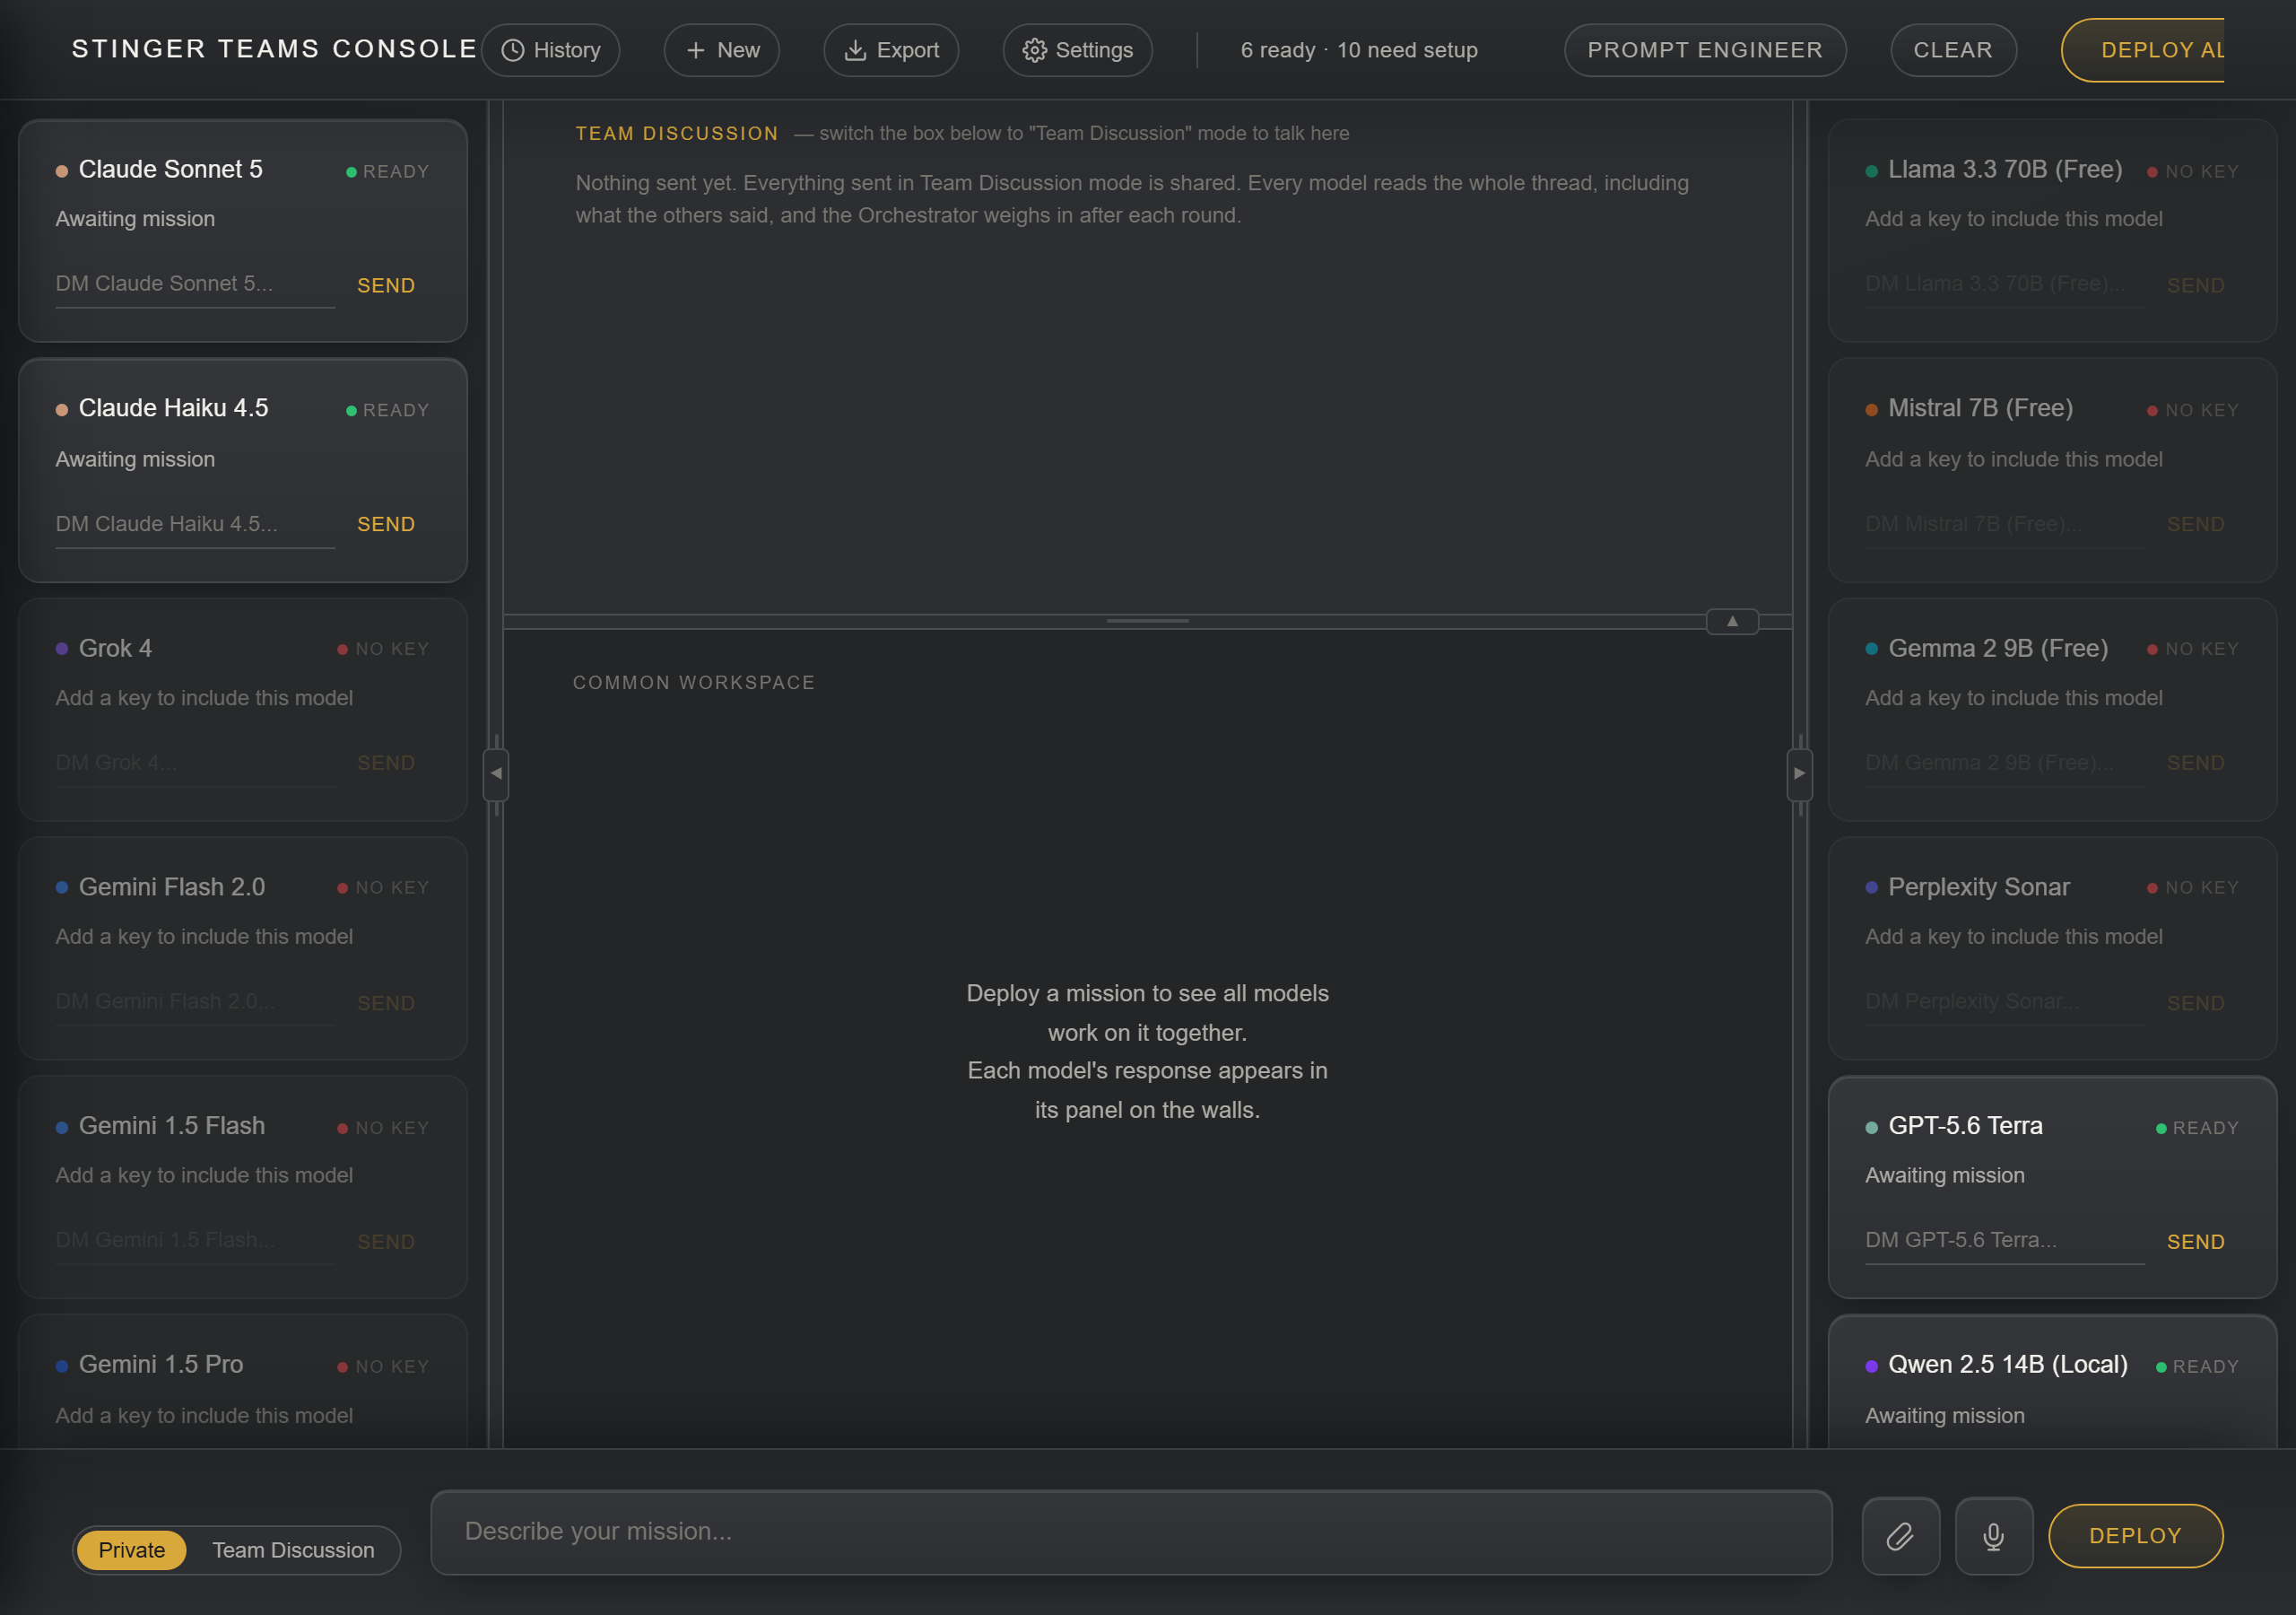Open Prompt Engineer

coord(1705,50)
